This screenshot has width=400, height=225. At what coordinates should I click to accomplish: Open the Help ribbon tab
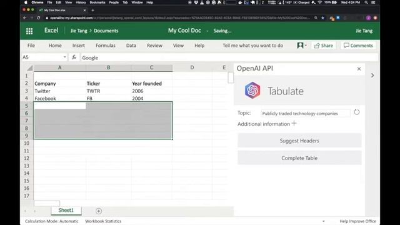click(199, 46)
